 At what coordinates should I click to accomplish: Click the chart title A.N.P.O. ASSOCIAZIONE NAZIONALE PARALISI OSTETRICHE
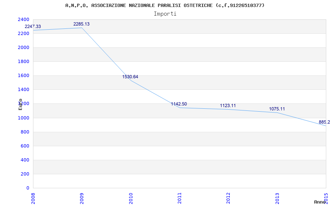[x=165, y=5]
